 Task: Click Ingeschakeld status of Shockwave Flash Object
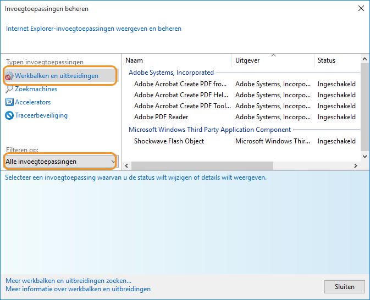pyautogui.click(x=336, y=141)
